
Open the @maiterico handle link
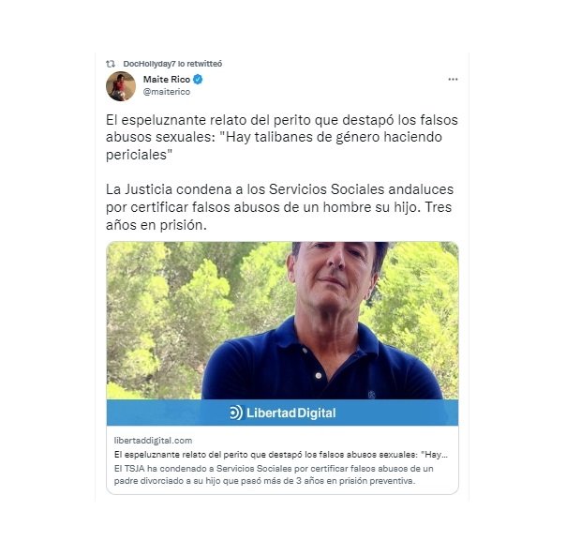[167, 92]
